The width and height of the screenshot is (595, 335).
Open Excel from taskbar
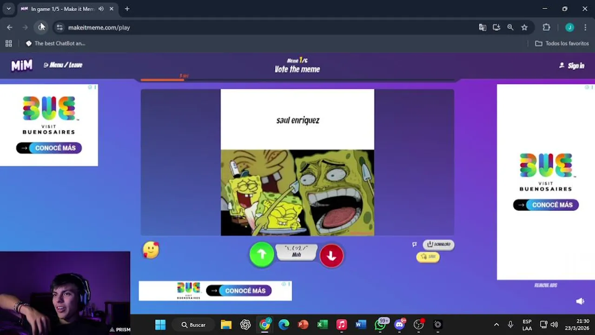coord(322,325)
